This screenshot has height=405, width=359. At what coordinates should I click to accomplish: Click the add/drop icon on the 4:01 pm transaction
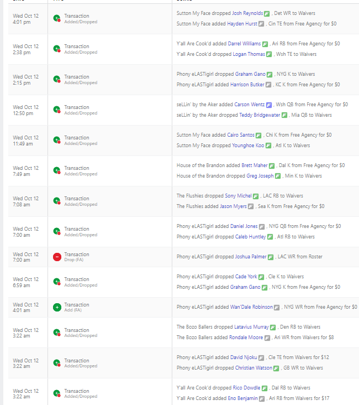tap(57, 19)
